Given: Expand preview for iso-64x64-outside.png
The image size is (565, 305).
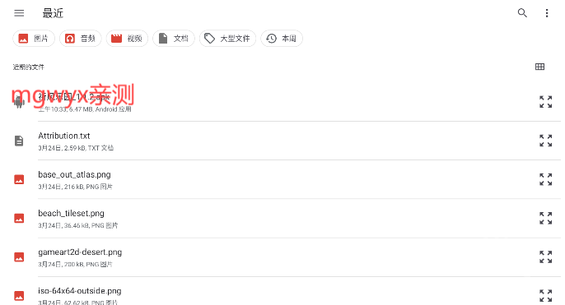Looking at the screenshot, I should pos(545,296).
